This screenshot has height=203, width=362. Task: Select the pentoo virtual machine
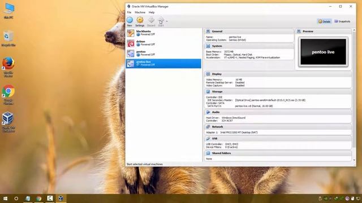click(x=163, y=53)
